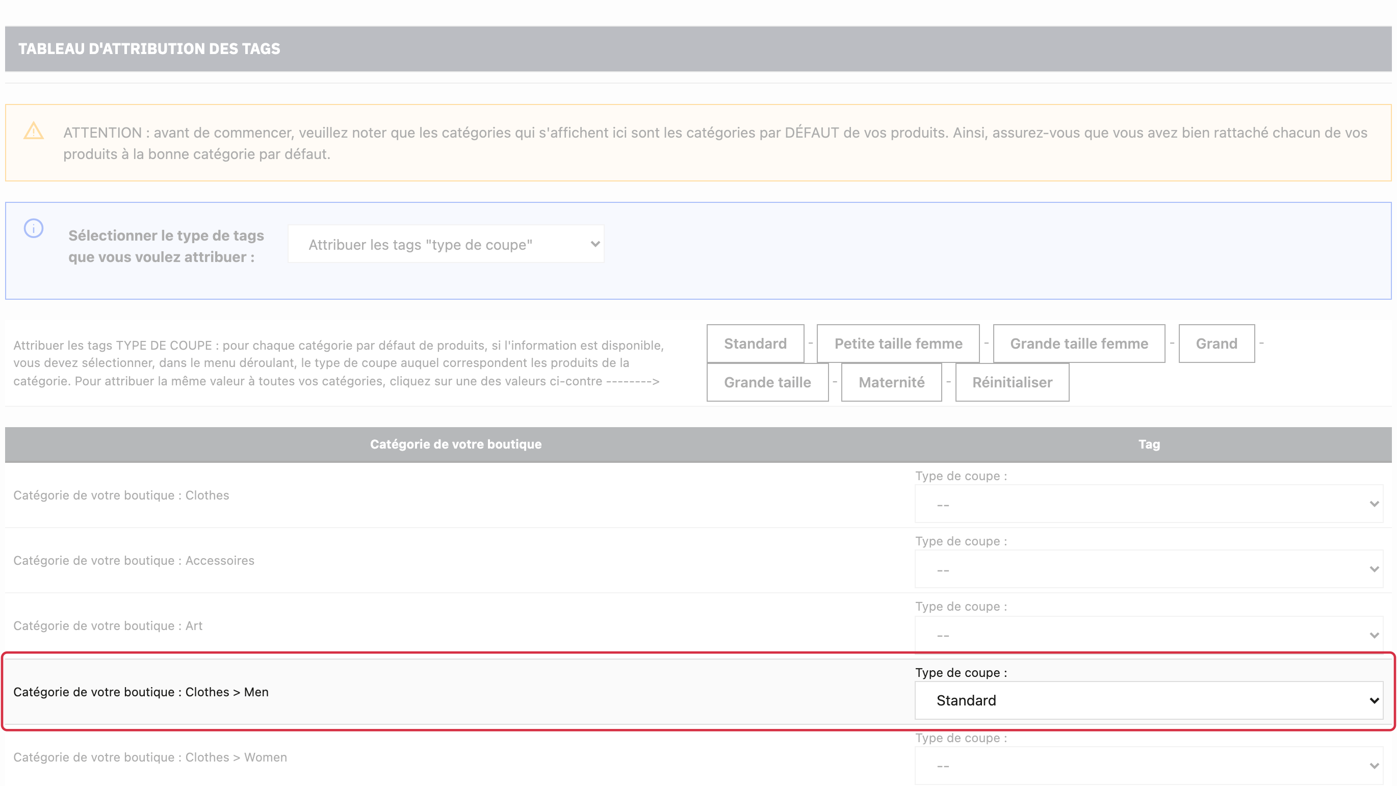Screen dimensions: 1397x786
Task: Change the Standard dropdown for Clothes > Men
Action: [x=1149, y=700]
